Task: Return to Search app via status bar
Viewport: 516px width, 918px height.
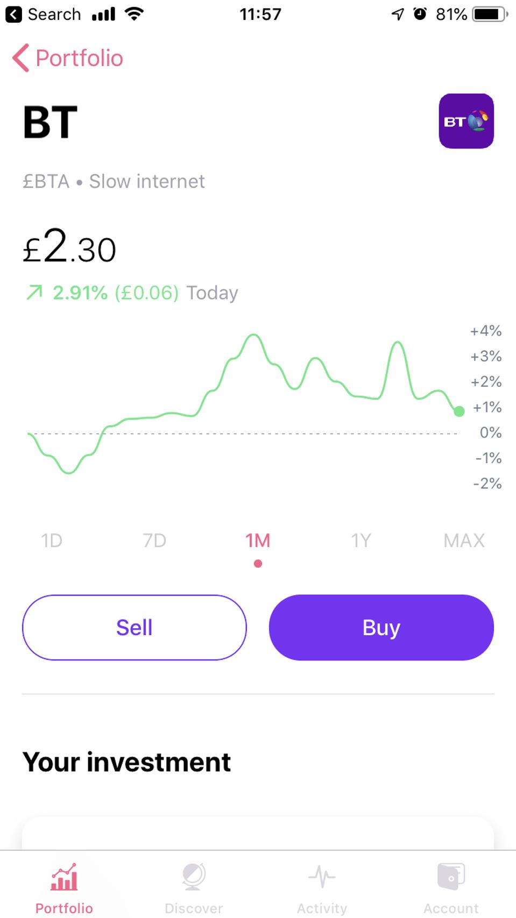Action: [43, 14]
